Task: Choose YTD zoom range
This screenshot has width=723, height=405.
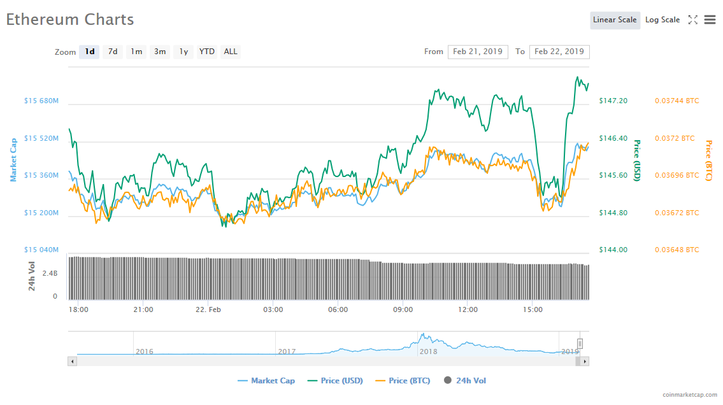Action: click(x=206, y=52)
